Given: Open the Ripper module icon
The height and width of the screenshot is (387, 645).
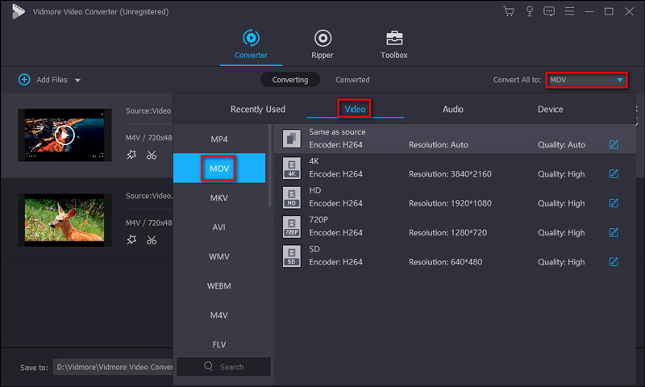Looking at the screenshot, I should click(x=322, y=39).
